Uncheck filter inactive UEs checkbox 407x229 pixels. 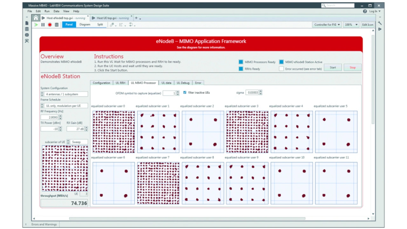pos(185,93)
